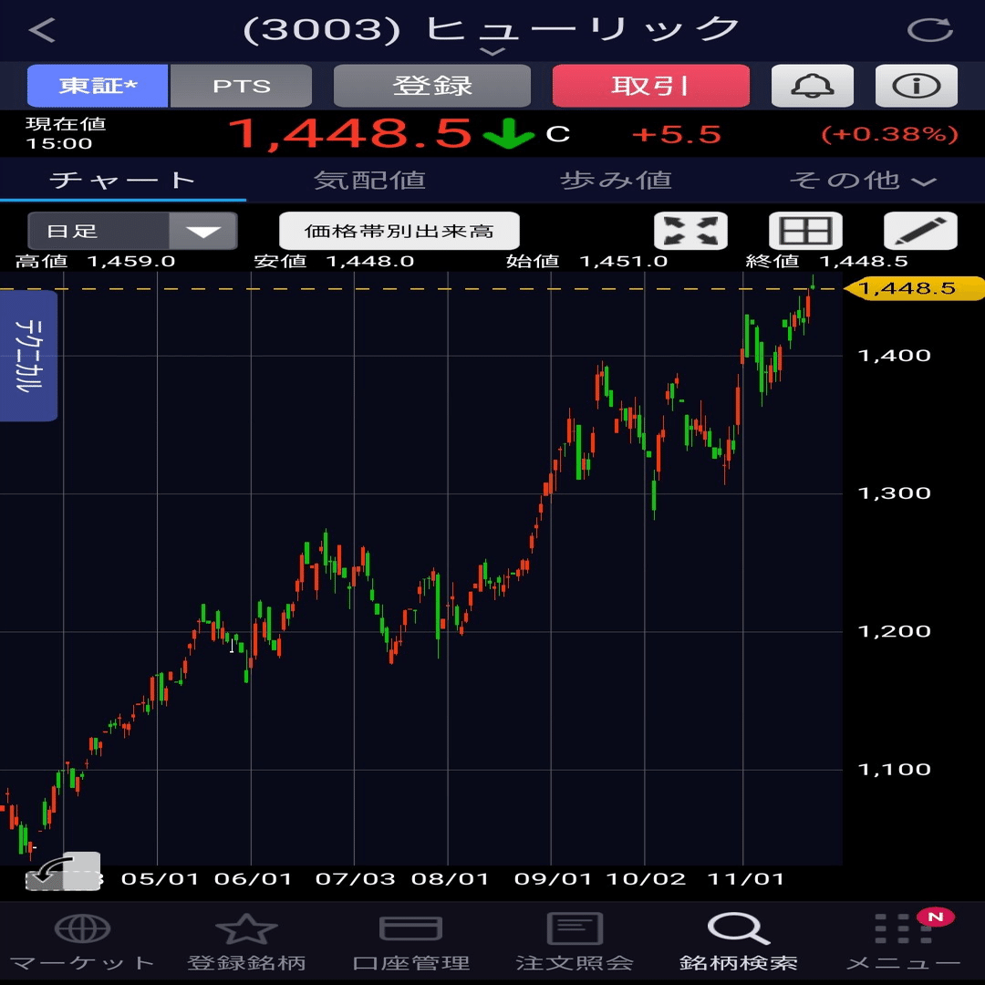Open 口座管理 card tab
This screenshot has height=985, width=985.
[410, 941]
